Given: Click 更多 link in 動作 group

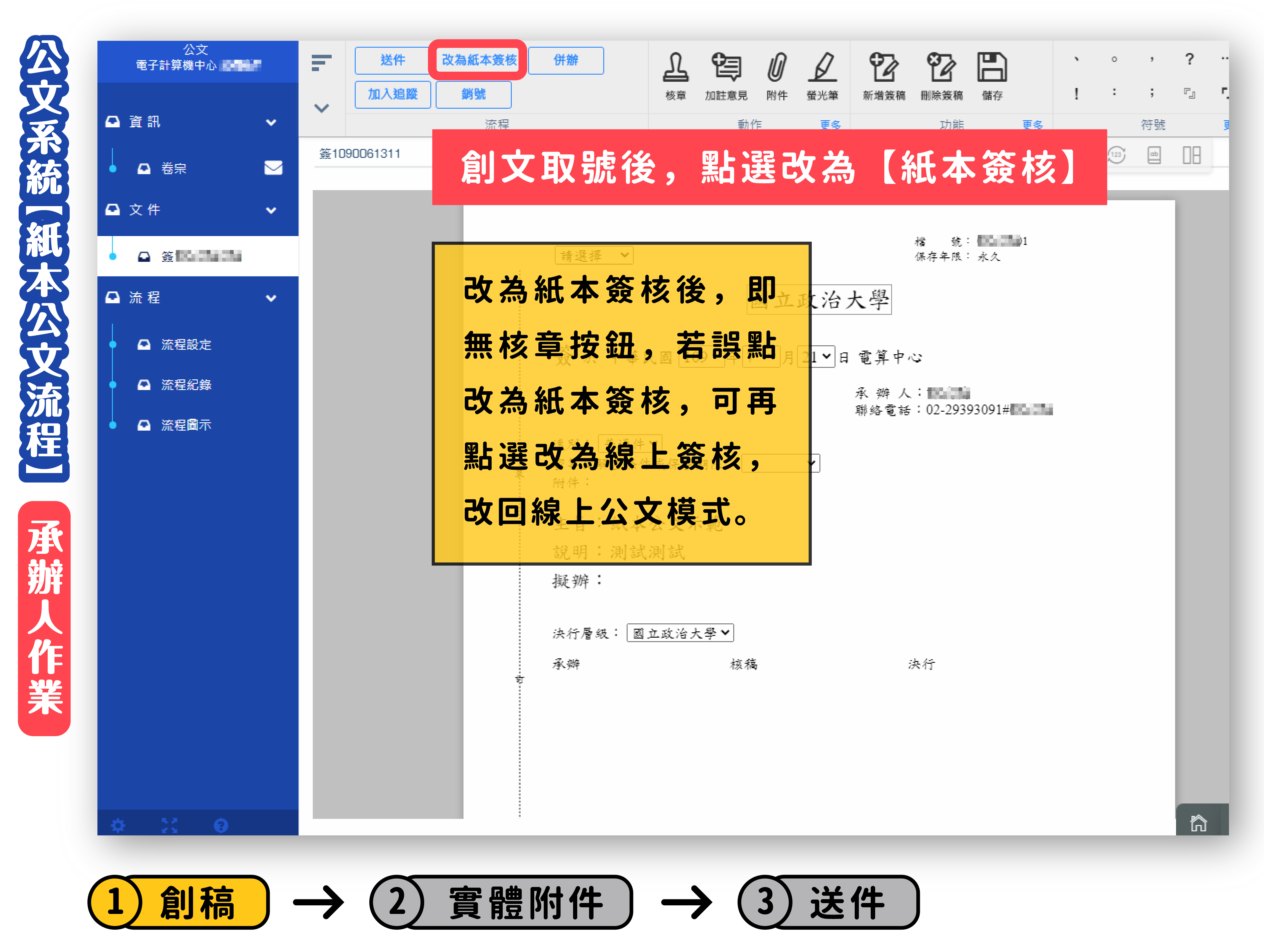Looking at the screenshot, I should (x=830, y=124).
